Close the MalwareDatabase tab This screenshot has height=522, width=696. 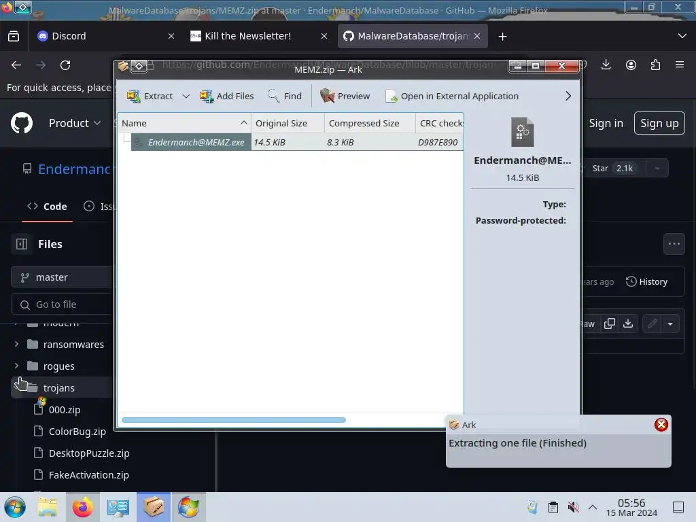(477, 37)
